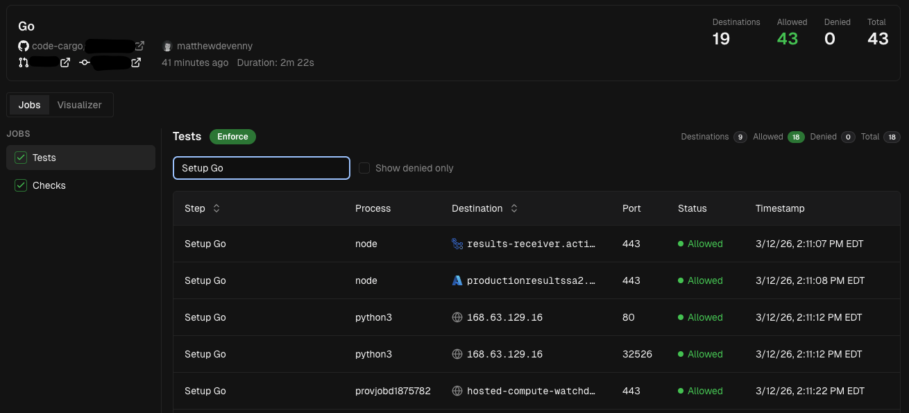
Task: Click the GitHub logo beside code-cargo
Action: [24, 46]
